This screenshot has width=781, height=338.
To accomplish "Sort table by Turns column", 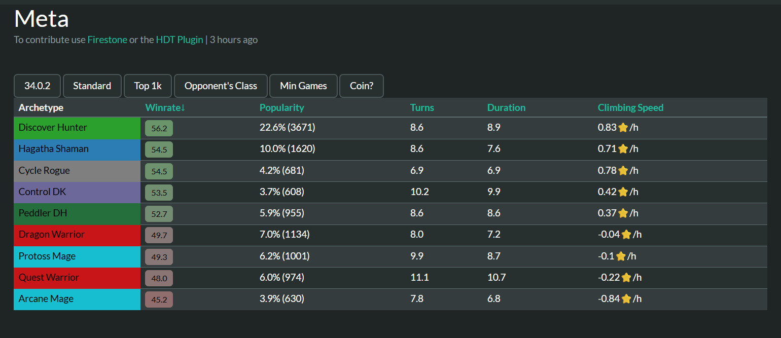I will point(422,107).
